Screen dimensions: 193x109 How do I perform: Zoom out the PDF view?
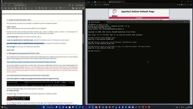pos(43,8)
